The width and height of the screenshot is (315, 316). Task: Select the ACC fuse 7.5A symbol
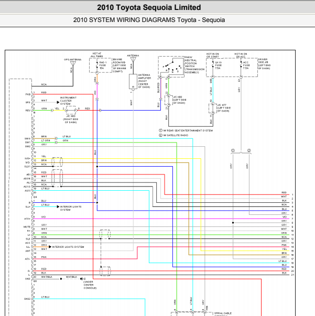click(x=241, y=66)
